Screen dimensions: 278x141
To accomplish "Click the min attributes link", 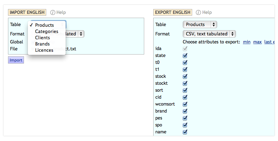I will click(x=247, y=42).
